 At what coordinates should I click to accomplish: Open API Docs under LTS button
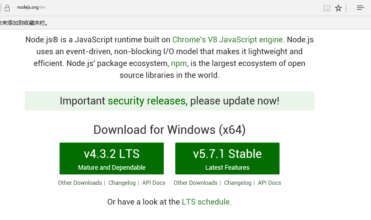click(154, 183)
